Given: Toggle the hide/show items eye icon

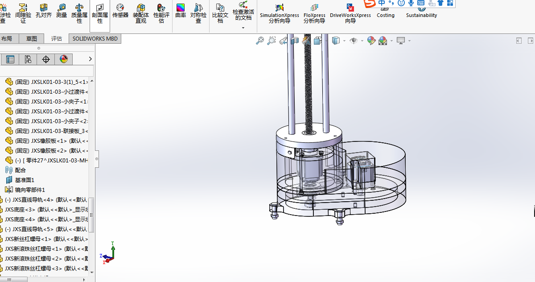Looking at the screenshot, I should (354, 41).
